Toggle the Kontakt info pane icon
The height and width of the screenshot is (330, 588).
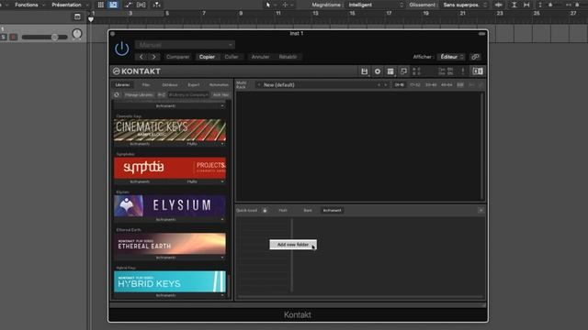click(x=478, y=71)
